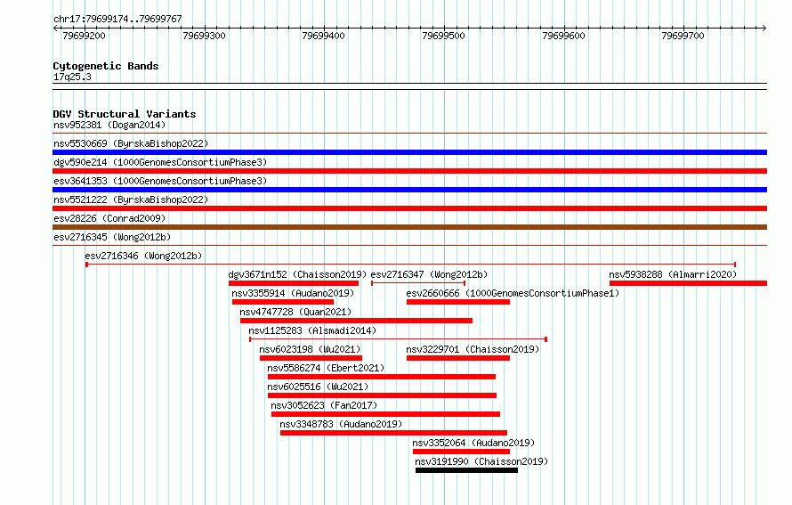The height and width of the screenshot is (505, 792).
Task: Open esv2660666 (1000GenomesConsortiumPhase1) label
Action: click(513, 293)
